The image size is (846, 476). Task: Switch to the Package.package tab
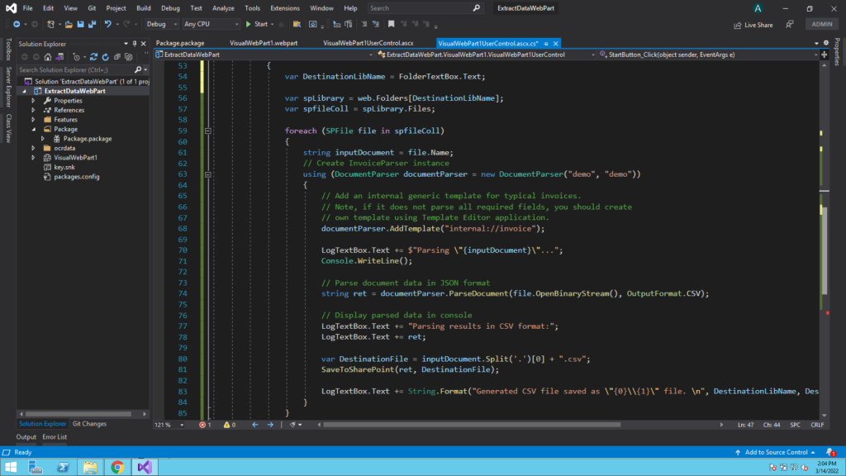[x=179, y=42]
